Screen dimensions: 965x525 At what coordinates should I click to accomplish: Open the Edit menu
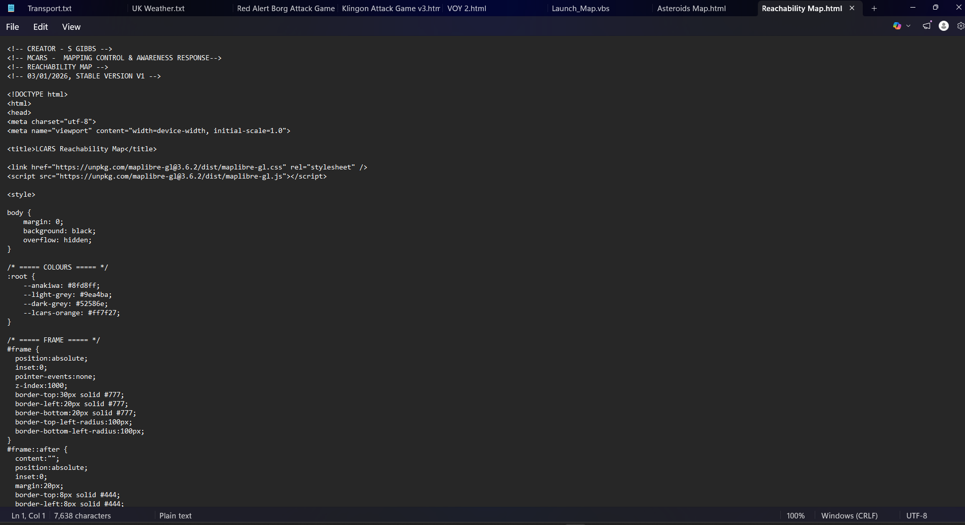40,27
